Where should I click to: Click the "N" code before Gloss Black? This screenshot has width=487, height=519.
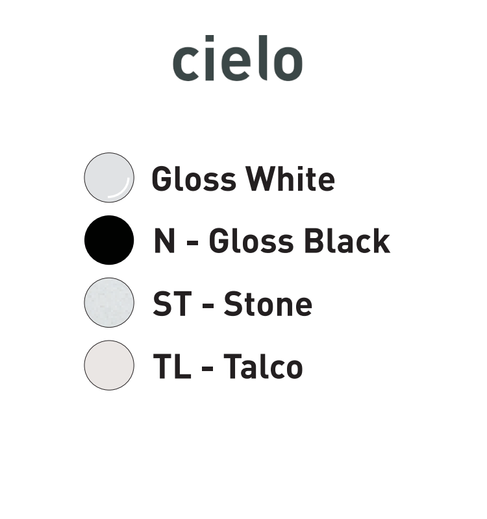(x=165, y=241)
